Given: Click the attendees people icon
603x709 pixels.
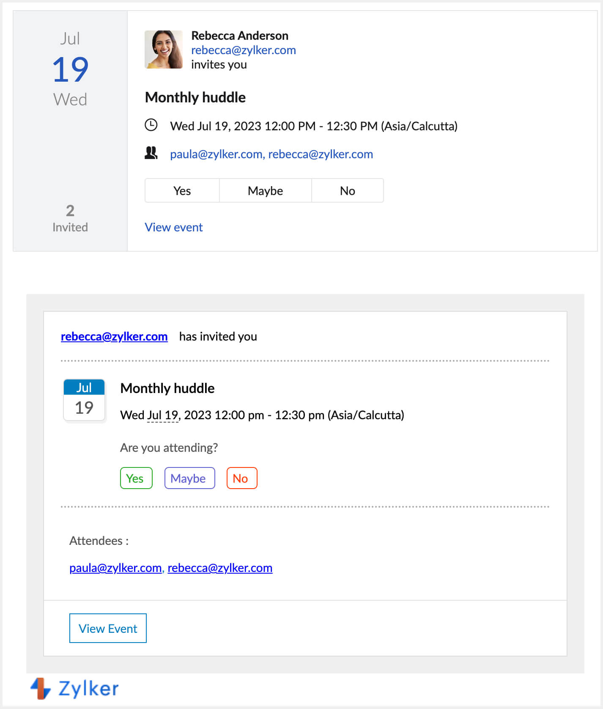Looking at the screenshot, I should pos(151,153).
